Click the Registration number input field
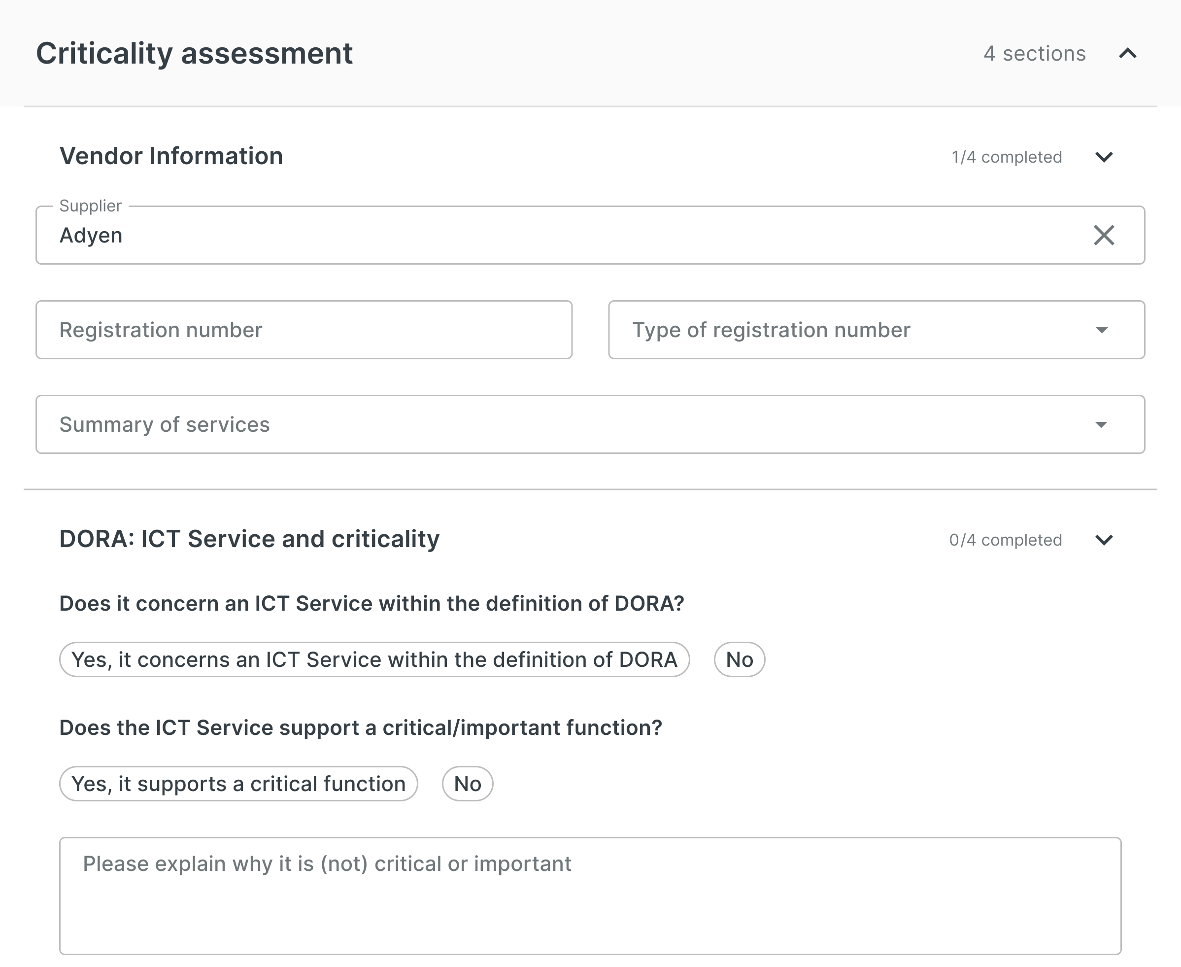 pos(304,330)
